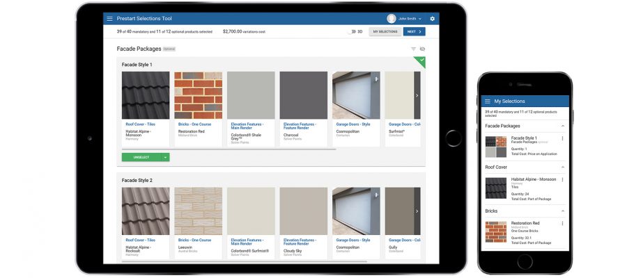This screenshot has height=278, width=641.
Task: Click the green selected checkmark on Facade Style 1
Action: coord(419,61)
